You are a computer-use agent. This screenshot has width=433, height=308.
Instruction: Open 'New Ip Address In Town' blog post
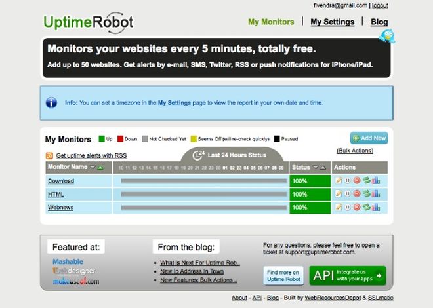[192, 271]
